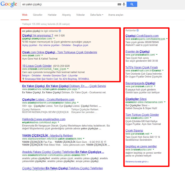Open dropdown arrow next to parlakcicek.net
185x171 pixels.
151,134
